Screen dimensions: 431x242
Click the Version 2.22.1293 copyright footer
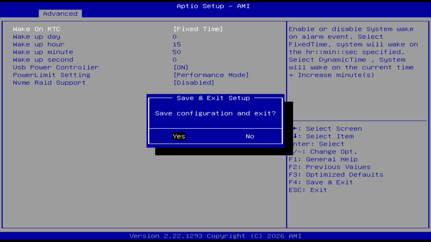pos(215,236)
